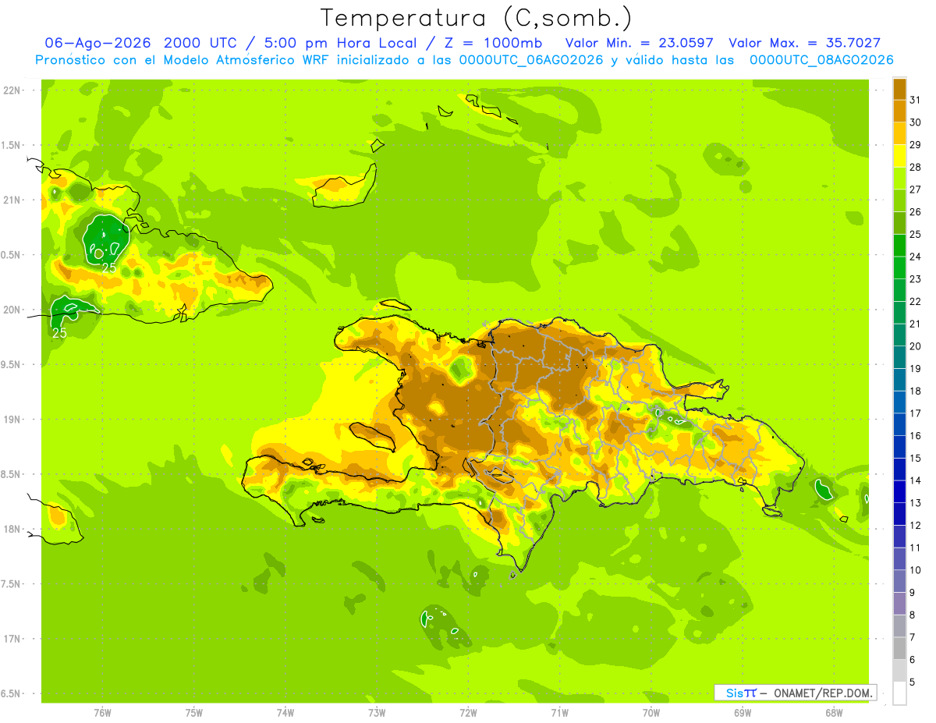Pick the green swatch between 24 and 25
This screenshot has height=723, width=936.
899,246
